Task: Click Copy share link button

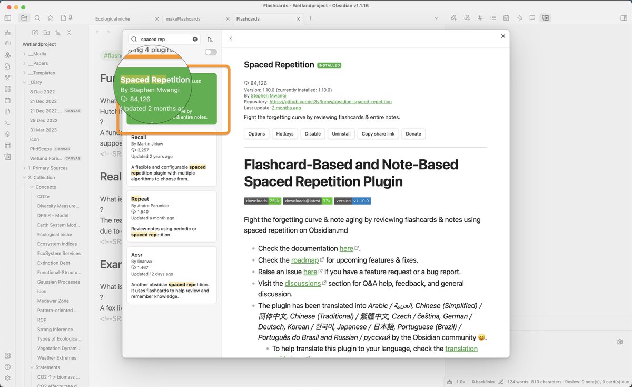Action: 378,133
